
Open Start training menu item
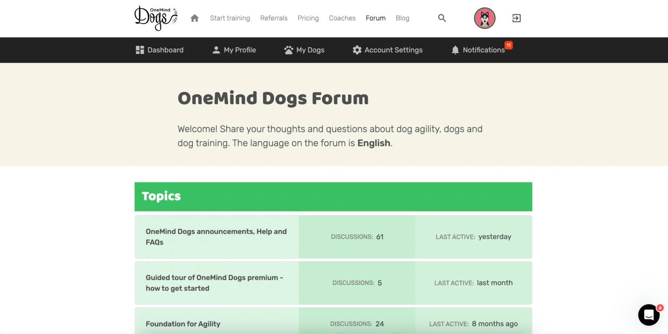tap(230, 18)
